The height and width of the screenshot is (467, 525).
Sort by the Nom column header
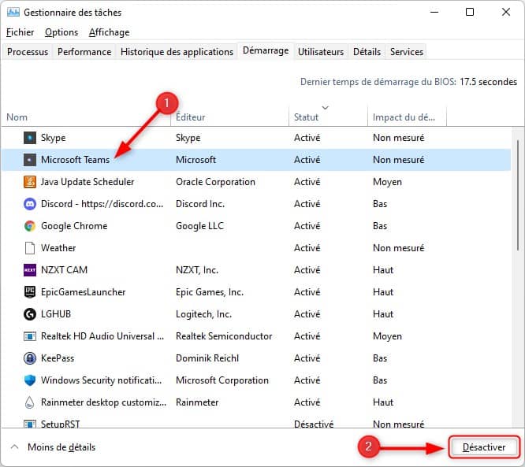click(86, 117)
